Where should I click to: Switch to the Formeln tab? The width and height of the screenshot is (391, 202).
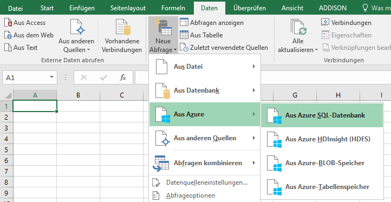pyautogui.click(x=173, y=8)
